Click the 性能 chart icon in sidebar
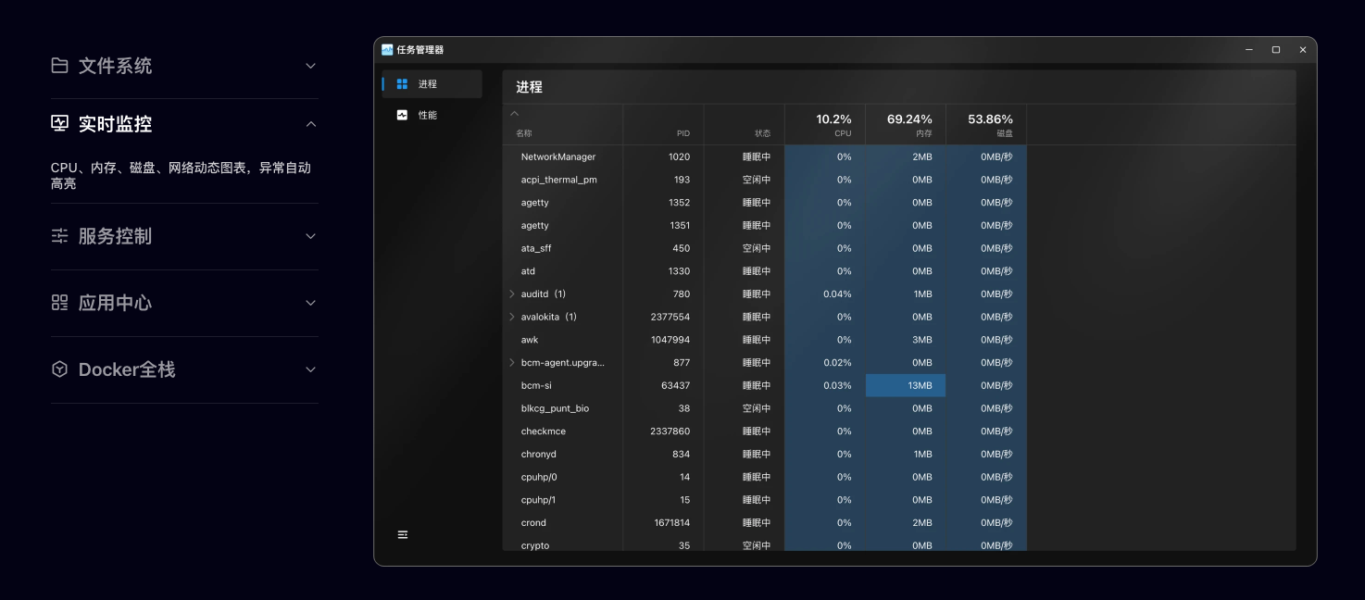The width and height of the screenshot is (1365, 600). click(x=402, y=116)
